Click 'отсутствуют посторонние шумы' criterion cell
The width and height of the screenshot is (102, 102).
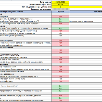tap(26, 91)
